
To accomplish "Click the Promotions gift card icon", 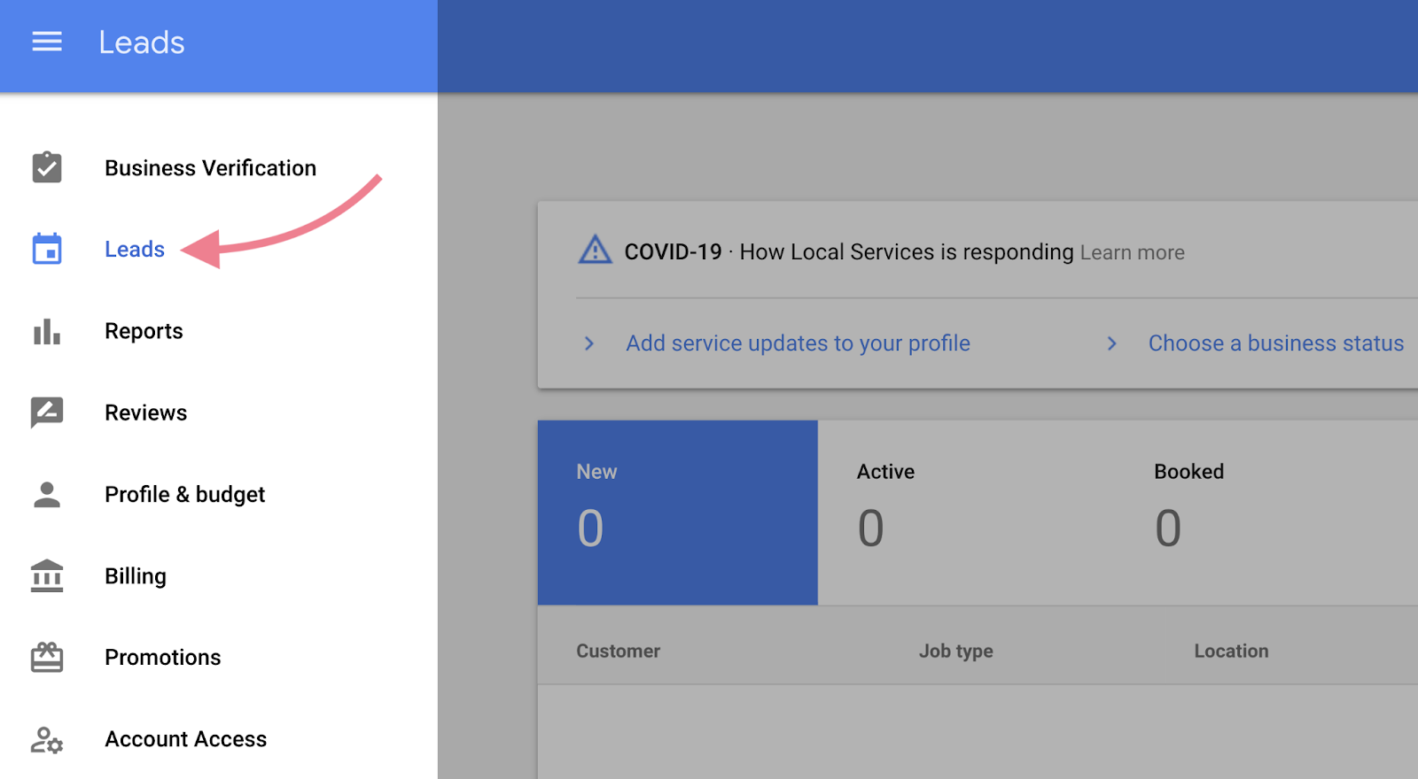I will point(47,657).
